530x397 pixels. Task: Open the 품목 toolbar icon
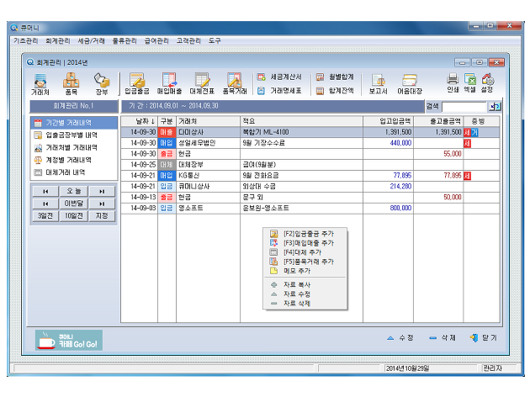[x=71, y=84]
